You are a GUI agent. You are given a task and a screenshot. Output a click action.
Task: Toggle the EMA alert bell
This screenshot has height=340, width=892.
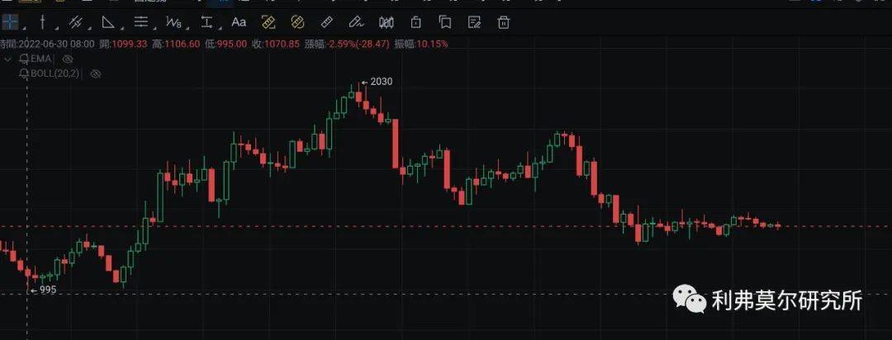[x=24, y=59]
